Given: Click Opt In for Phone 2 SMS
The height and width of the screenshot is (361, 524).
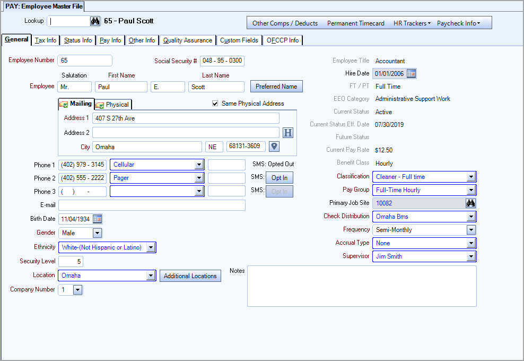Looking at the screenshot, I should click(x=280, y=177).
